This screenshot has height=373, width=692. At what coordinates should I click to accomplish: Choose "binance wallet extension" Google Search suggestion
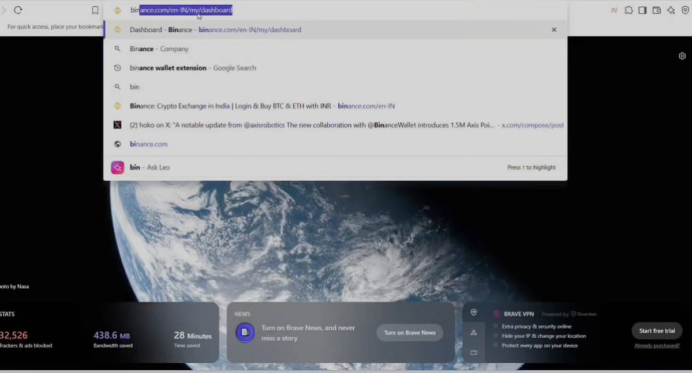[x=335, y=68]
